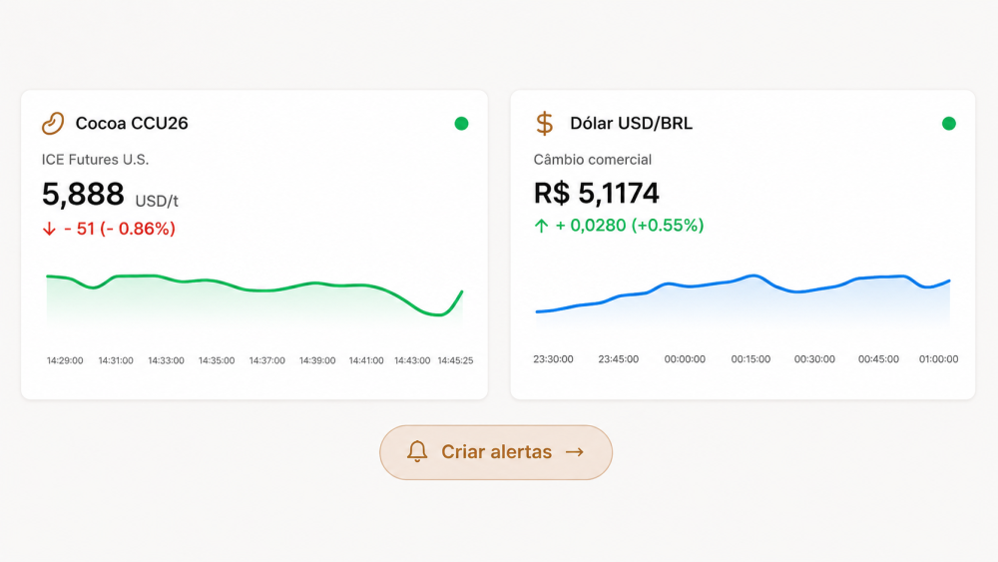Click the 14:37:00 marker on cocoa chart
Viewport: 998px width, 562px height.
(x=266, y=360)
